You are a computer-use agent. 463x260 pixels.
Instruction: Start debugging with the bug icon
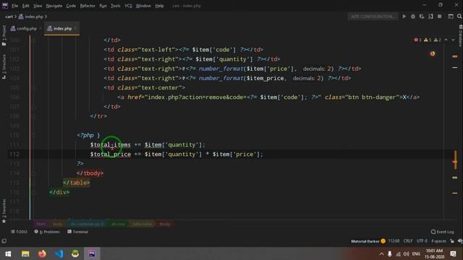[413, 17]
